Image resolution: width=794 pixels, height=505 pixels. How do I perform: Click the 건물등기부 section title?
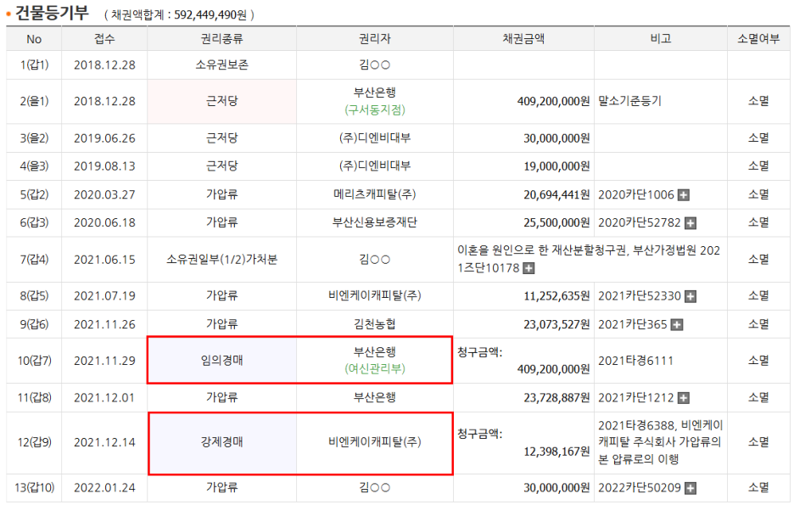tap(52, 12)
